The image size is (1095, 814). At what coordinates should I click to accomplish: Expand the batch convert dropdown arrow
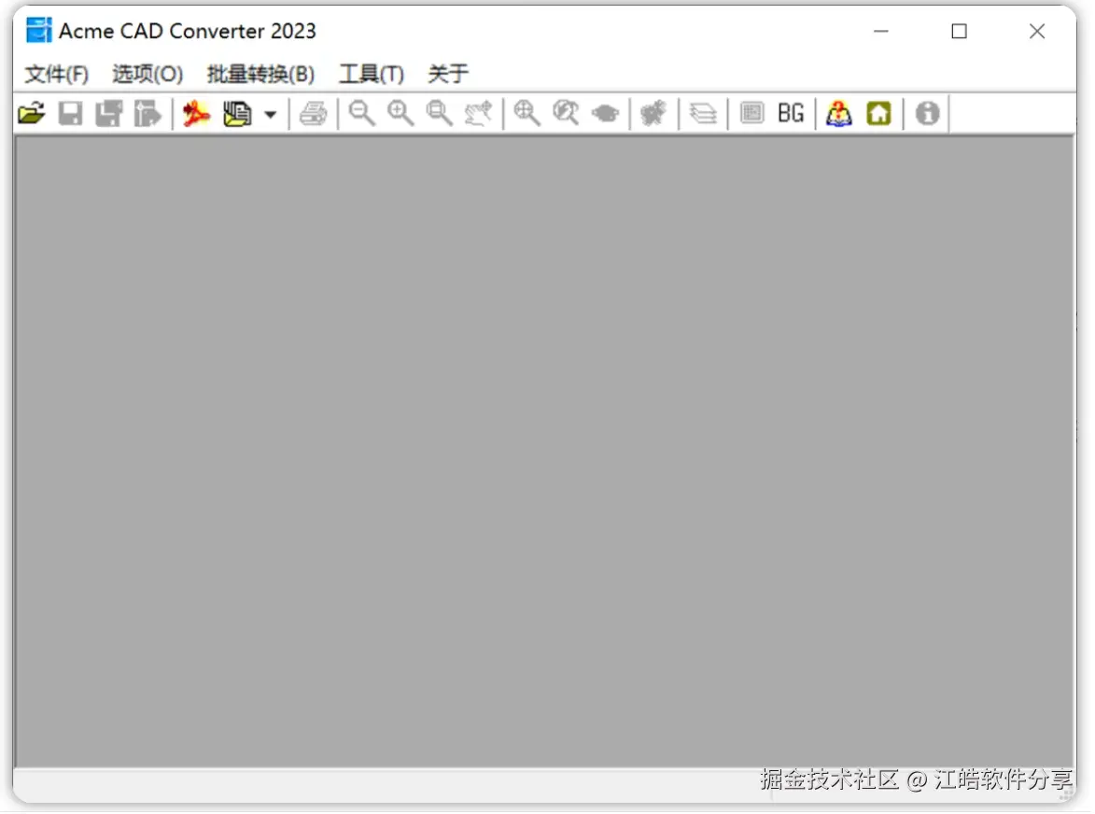[x=271, y=114]
